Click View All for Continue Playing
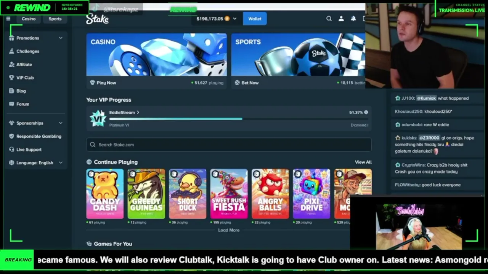488x274 pixels. coord(363,162)
